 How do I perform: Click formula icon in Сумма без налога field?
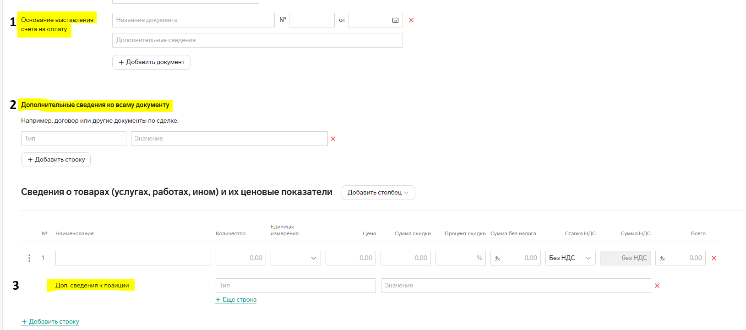click(x=497, y=258)
